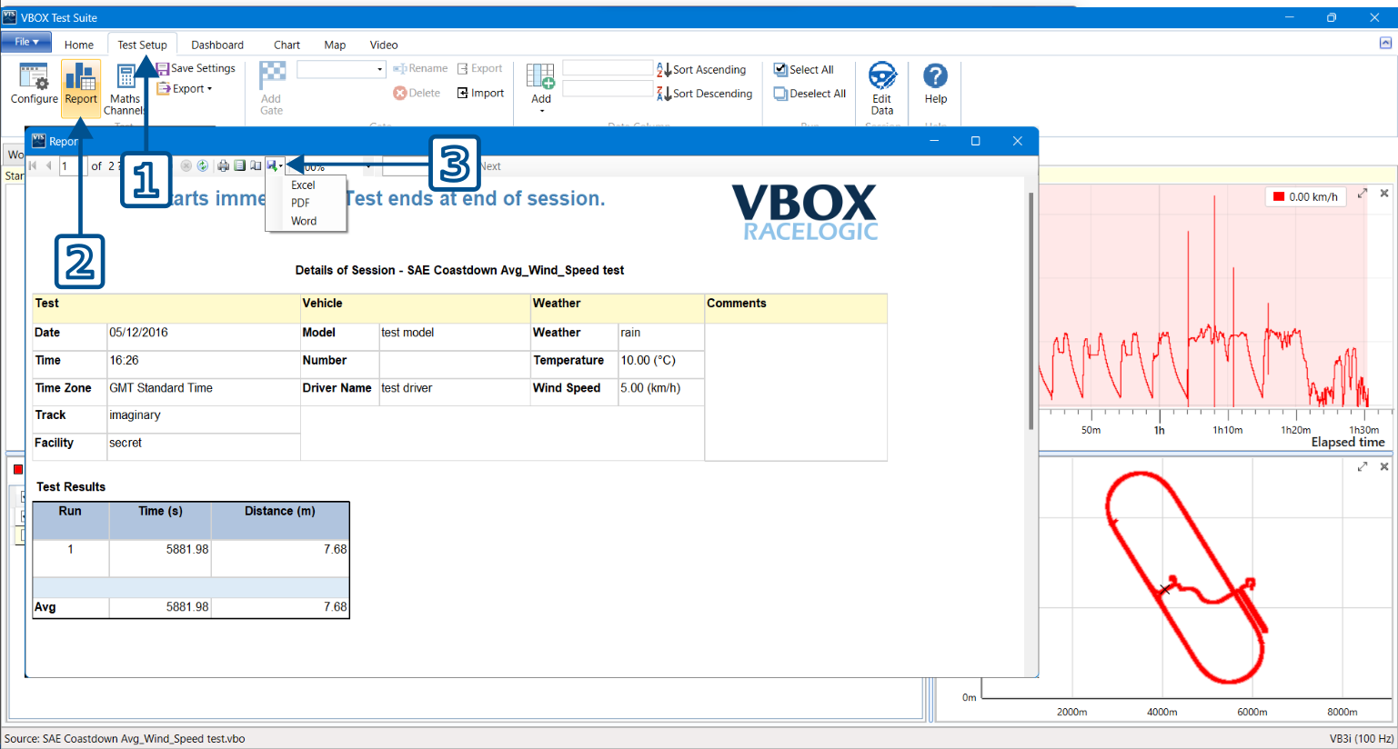Click the export save disk icon in Report
This screenshot has height=749, width=1398.
[272, 165]
